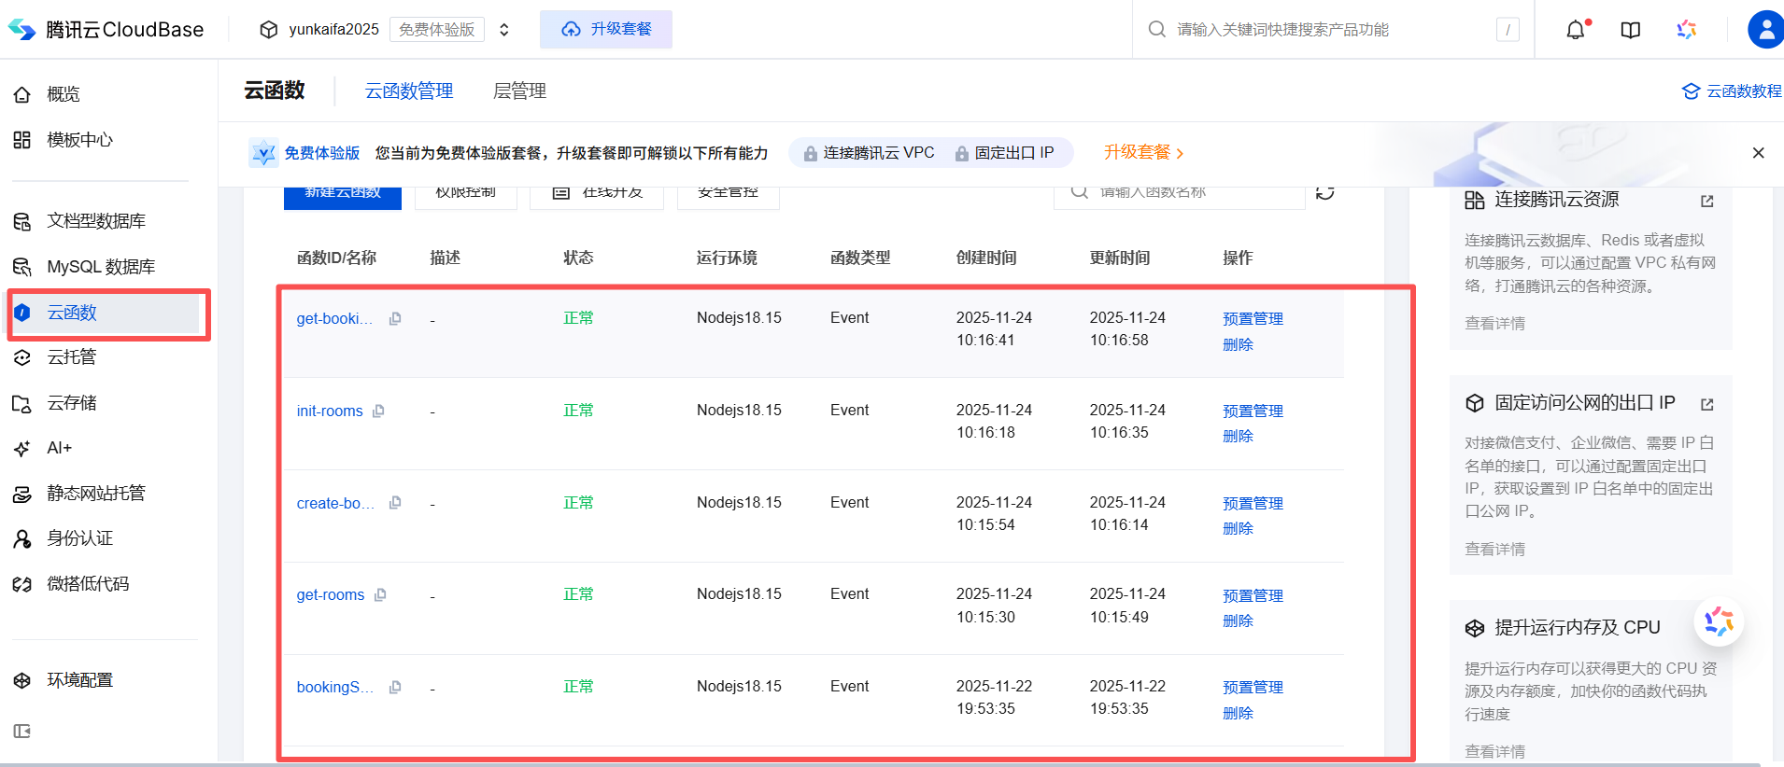The width and height of the screenshot is (1784, 767).
Task: Close the free trial banner
Action: [1758, 153]
